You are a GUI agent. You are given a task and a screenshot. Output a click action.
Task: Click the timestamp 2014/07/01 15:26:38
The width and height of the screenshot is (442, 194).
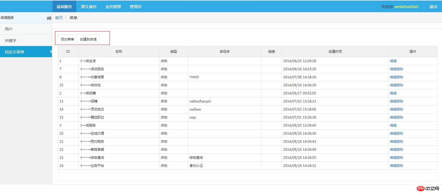point(300,117)
